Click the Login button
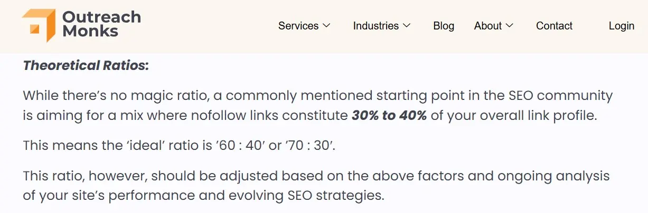 pyautogui.click(x=621, y=26)
